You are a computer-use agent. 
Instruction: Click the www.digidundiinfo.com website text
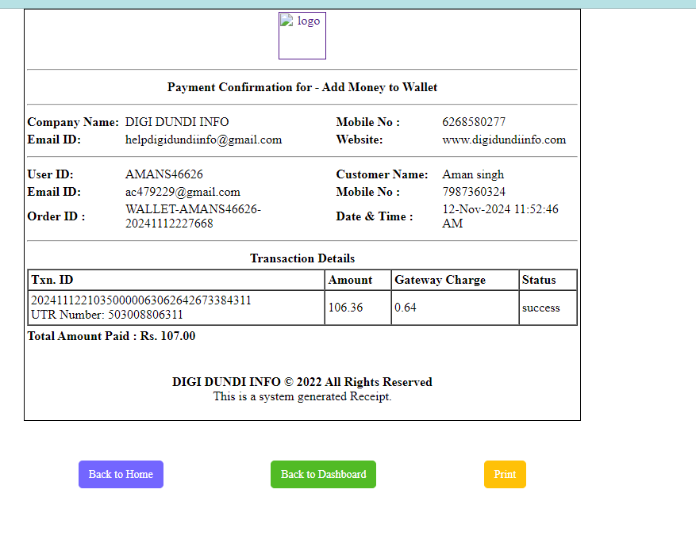[x=503, y=140]
